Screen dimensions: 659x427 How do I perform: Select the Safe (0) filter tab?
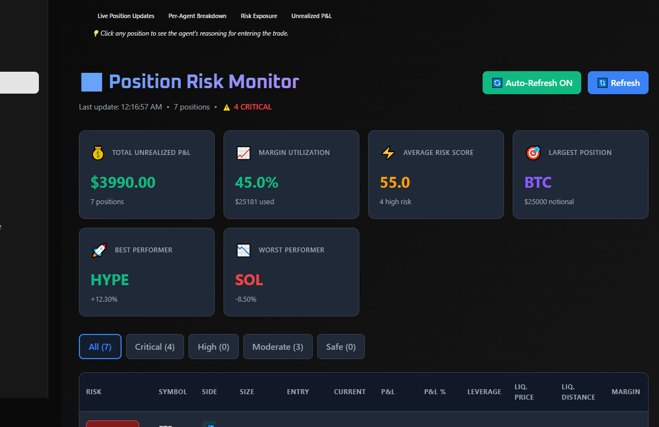click(x=341, y=347)
